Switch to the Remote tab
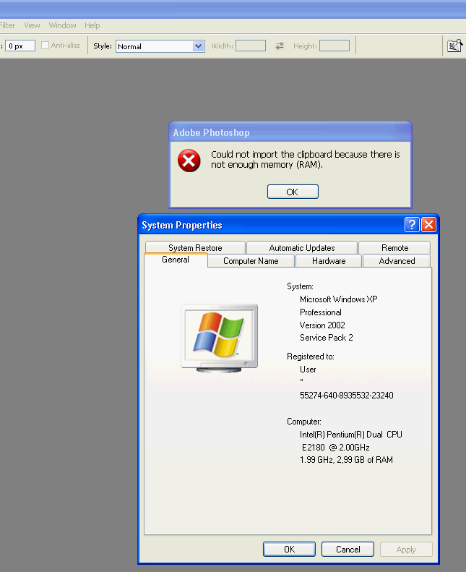466x572 pixels. coord(394,248)
